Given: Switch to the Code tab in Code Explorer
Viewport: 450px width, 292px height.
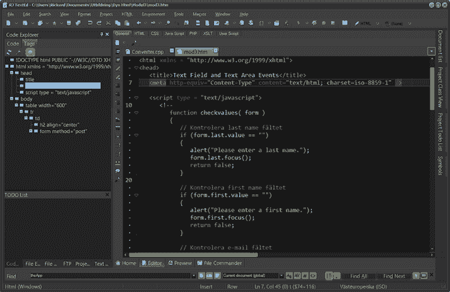Looking at the screenshot, I should click(12, 44).
